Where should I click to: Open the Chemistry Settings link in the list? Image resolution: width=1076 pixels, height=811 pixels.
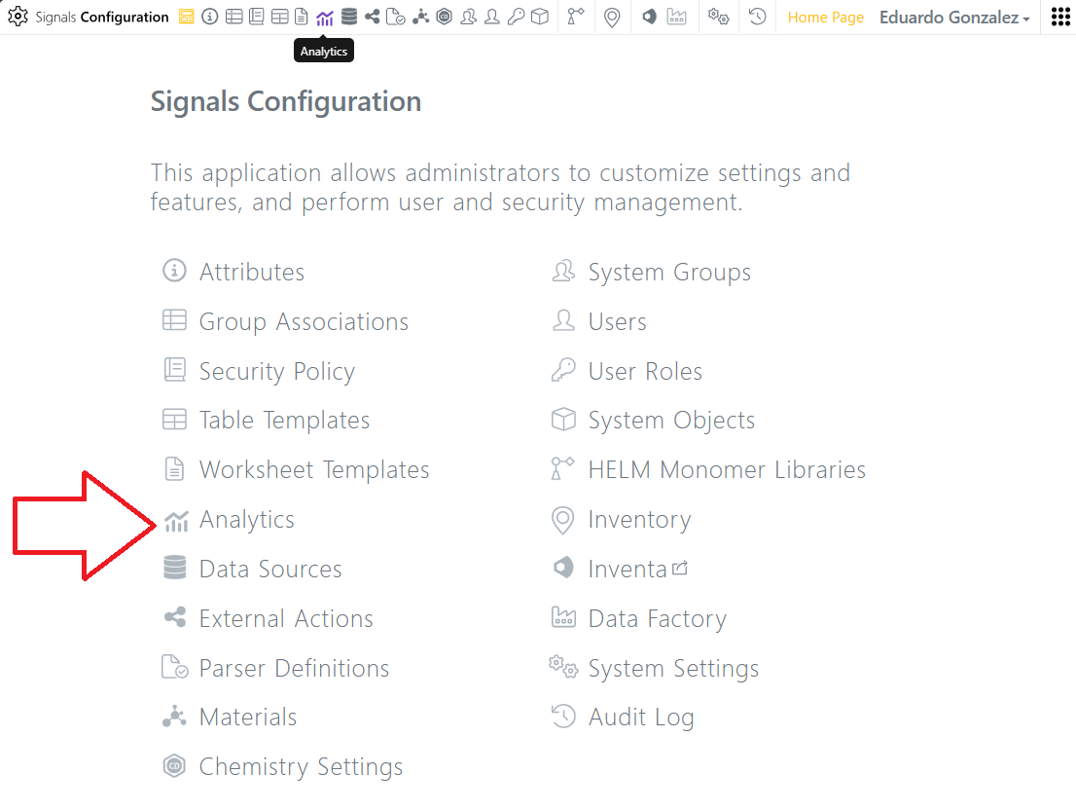tap(301, 767)
